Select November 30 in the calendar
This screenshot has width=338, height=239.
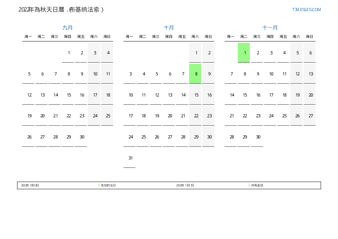(x=258, y=137)
